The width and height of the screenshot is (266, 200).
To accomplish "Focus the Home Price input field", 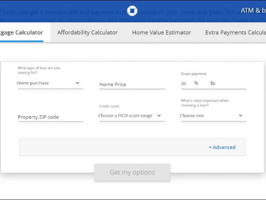I will (132, 84).
